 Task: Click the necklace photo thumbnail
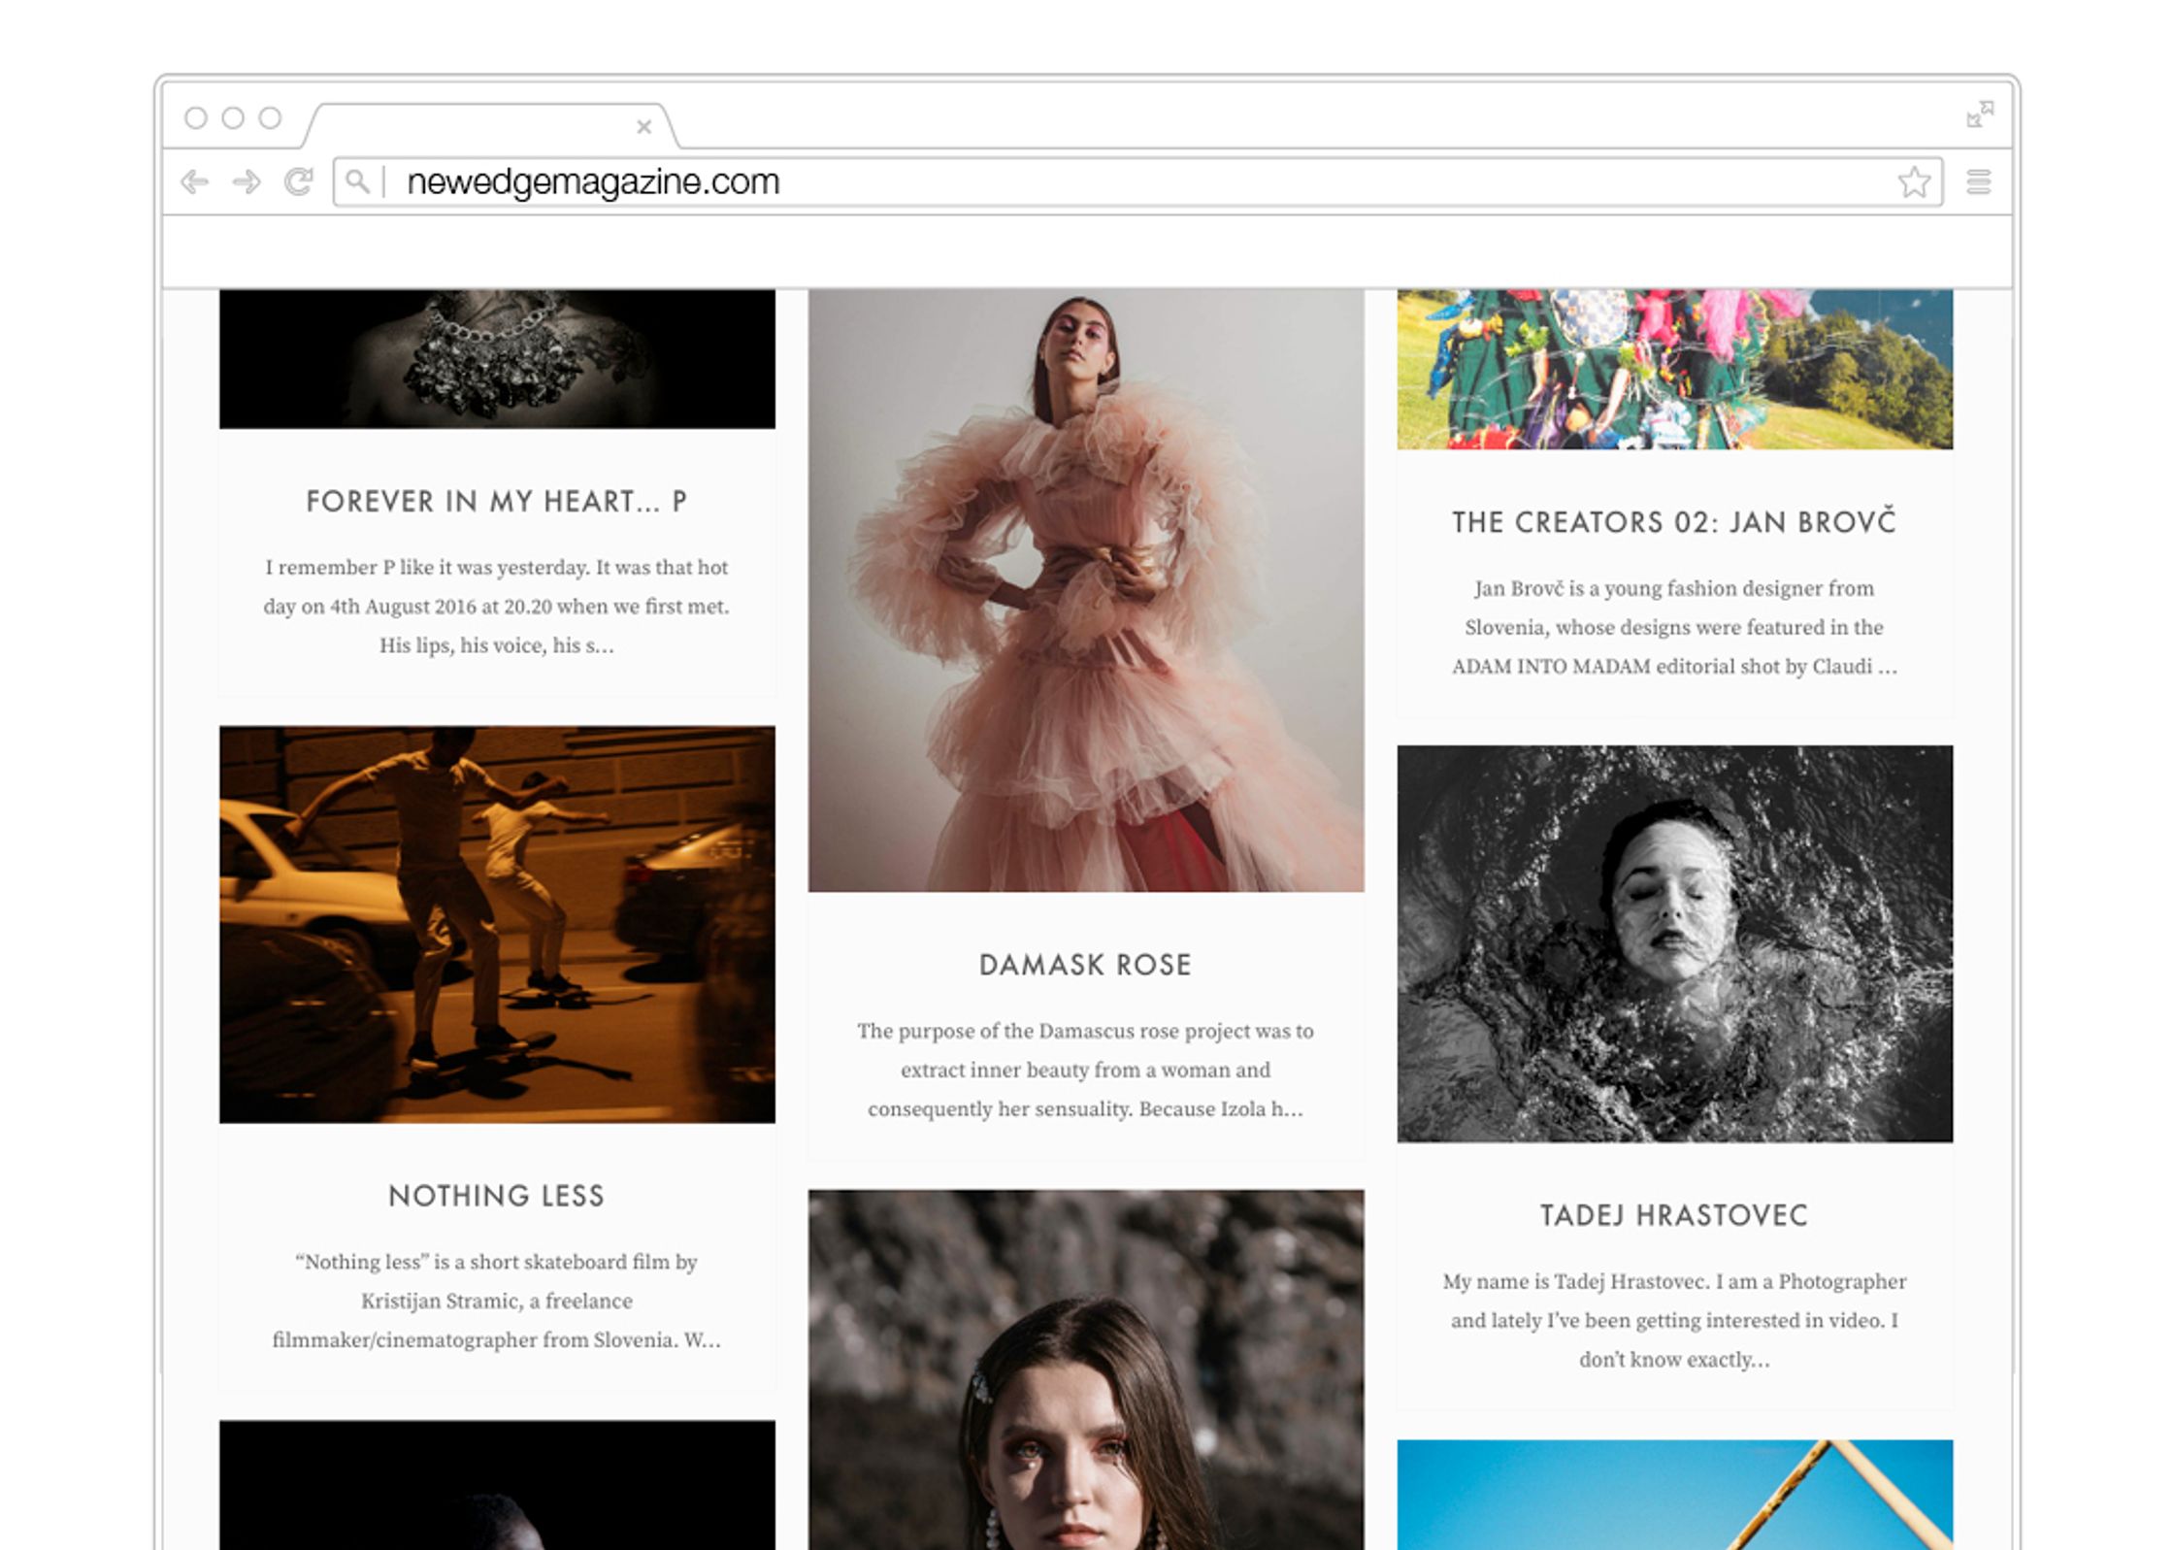(497, 358)
